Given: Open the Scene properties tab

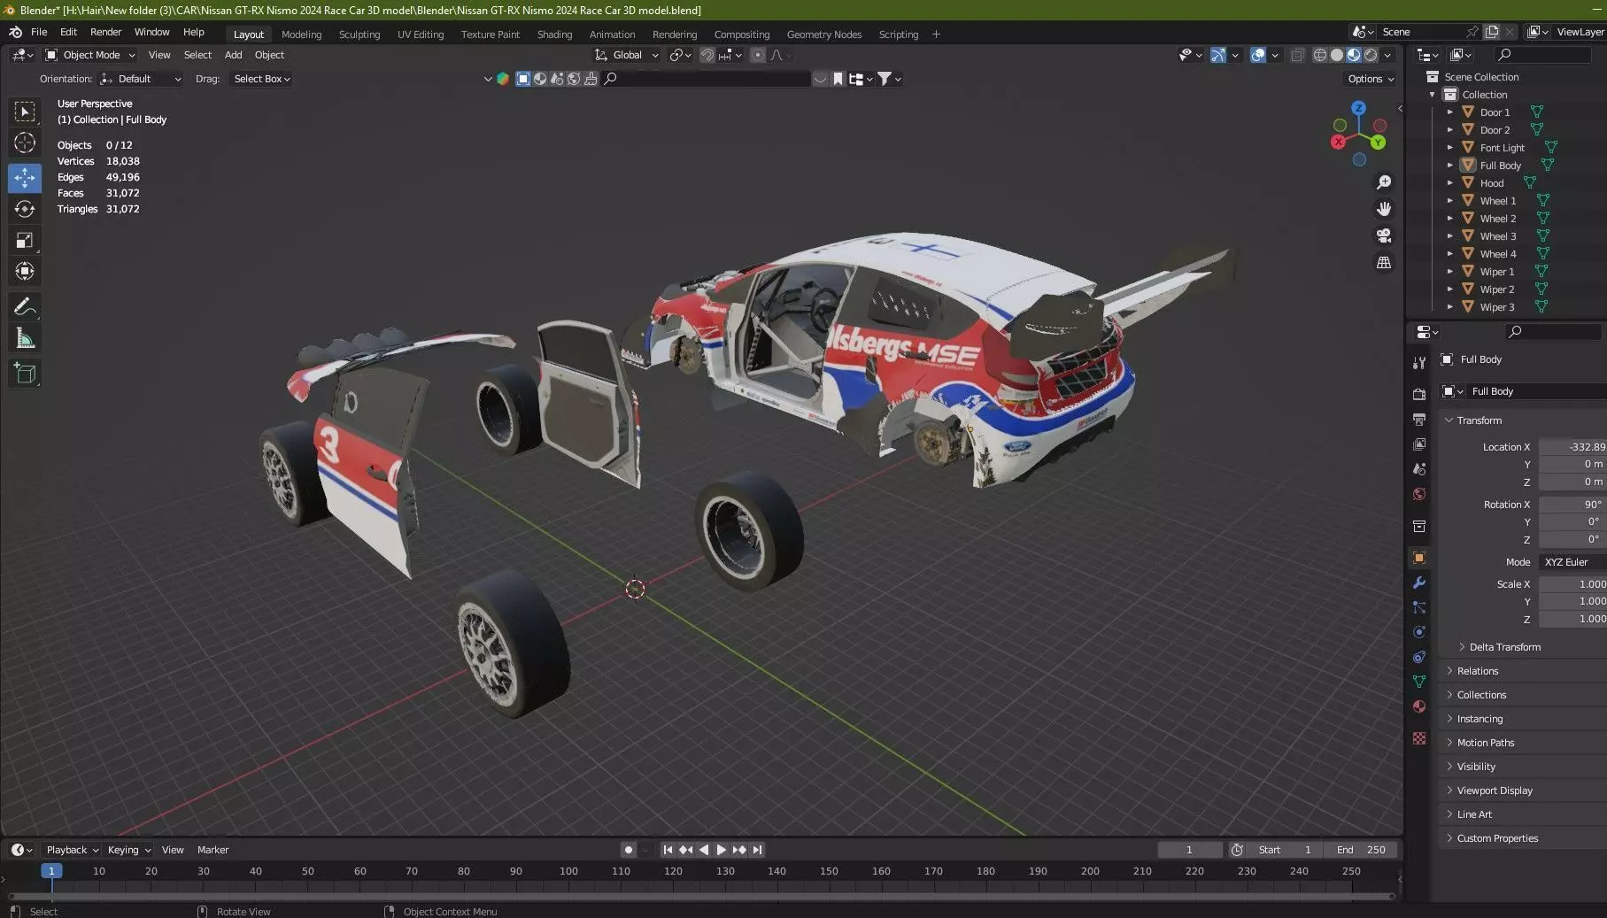Looking at the screenshot, I should 1419,468.
